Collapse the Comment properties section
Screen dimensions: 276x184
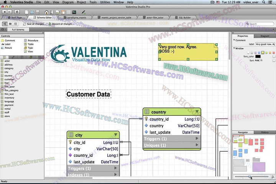(x=234, y=40)
